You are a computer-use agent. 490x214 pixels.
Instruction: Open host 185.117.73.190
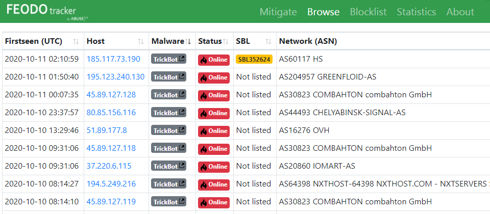click(113, 59)
